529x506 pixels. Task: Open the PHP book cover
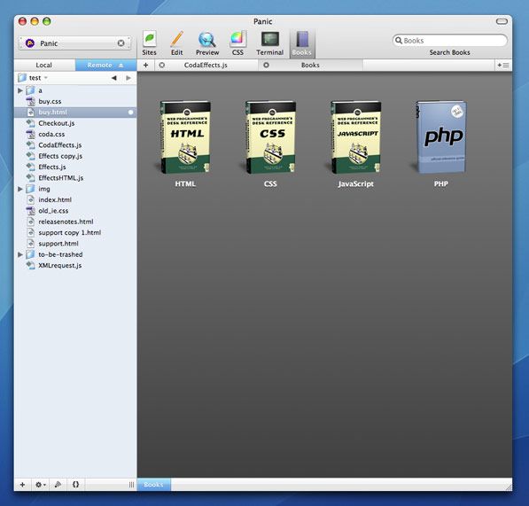point(440,136)
